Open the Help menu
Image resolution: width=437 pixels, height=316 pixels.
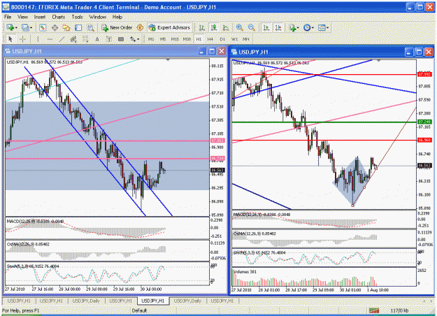pyautogui.click(x=117, y=17)
